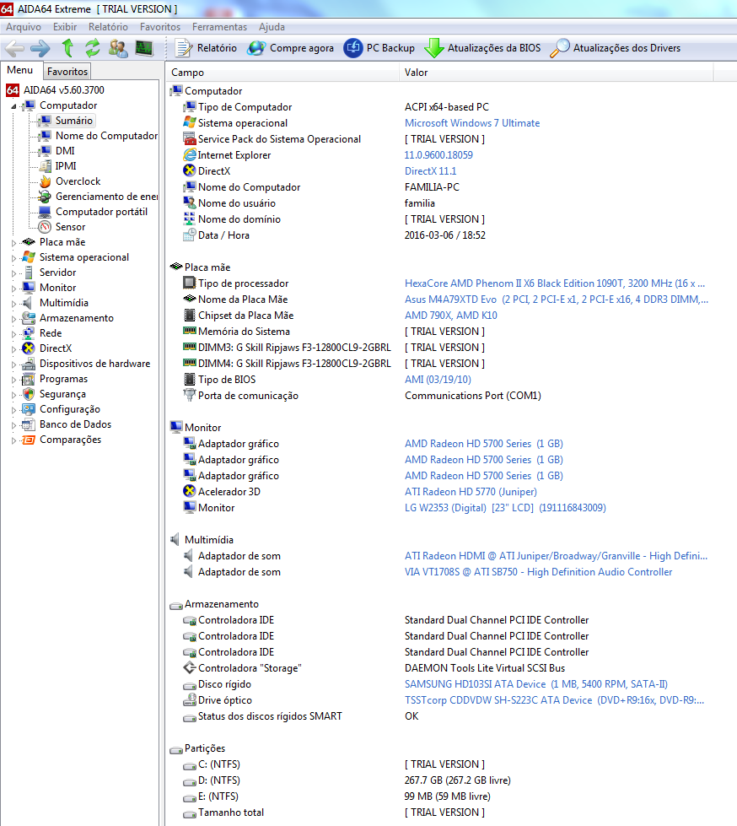
Task: Open the Relatório report button
Action: point(206,48)
